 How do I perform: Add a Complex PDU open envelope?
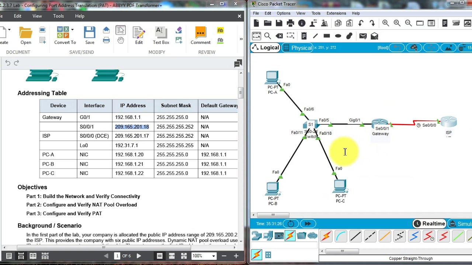[374, 36]
